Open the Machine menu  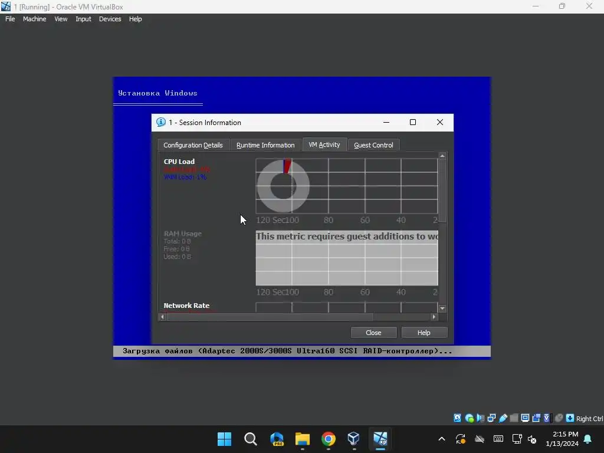35,19
